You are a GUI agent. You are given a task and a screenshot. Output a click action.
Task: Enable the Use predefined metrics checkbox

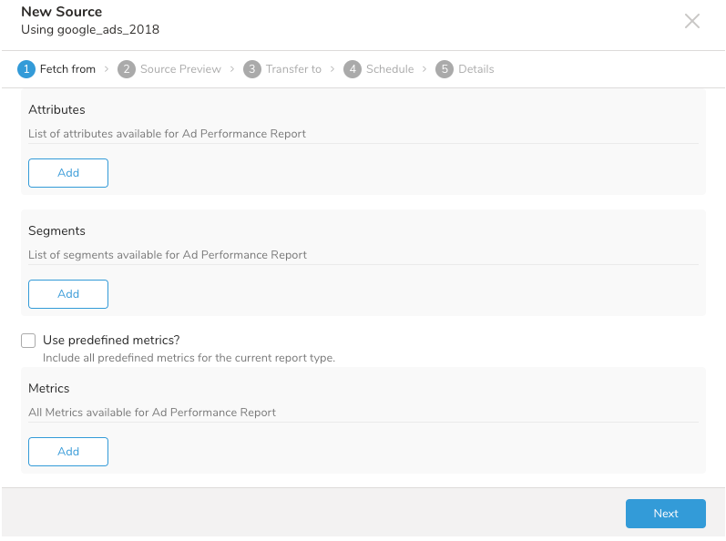pos(28,341)
